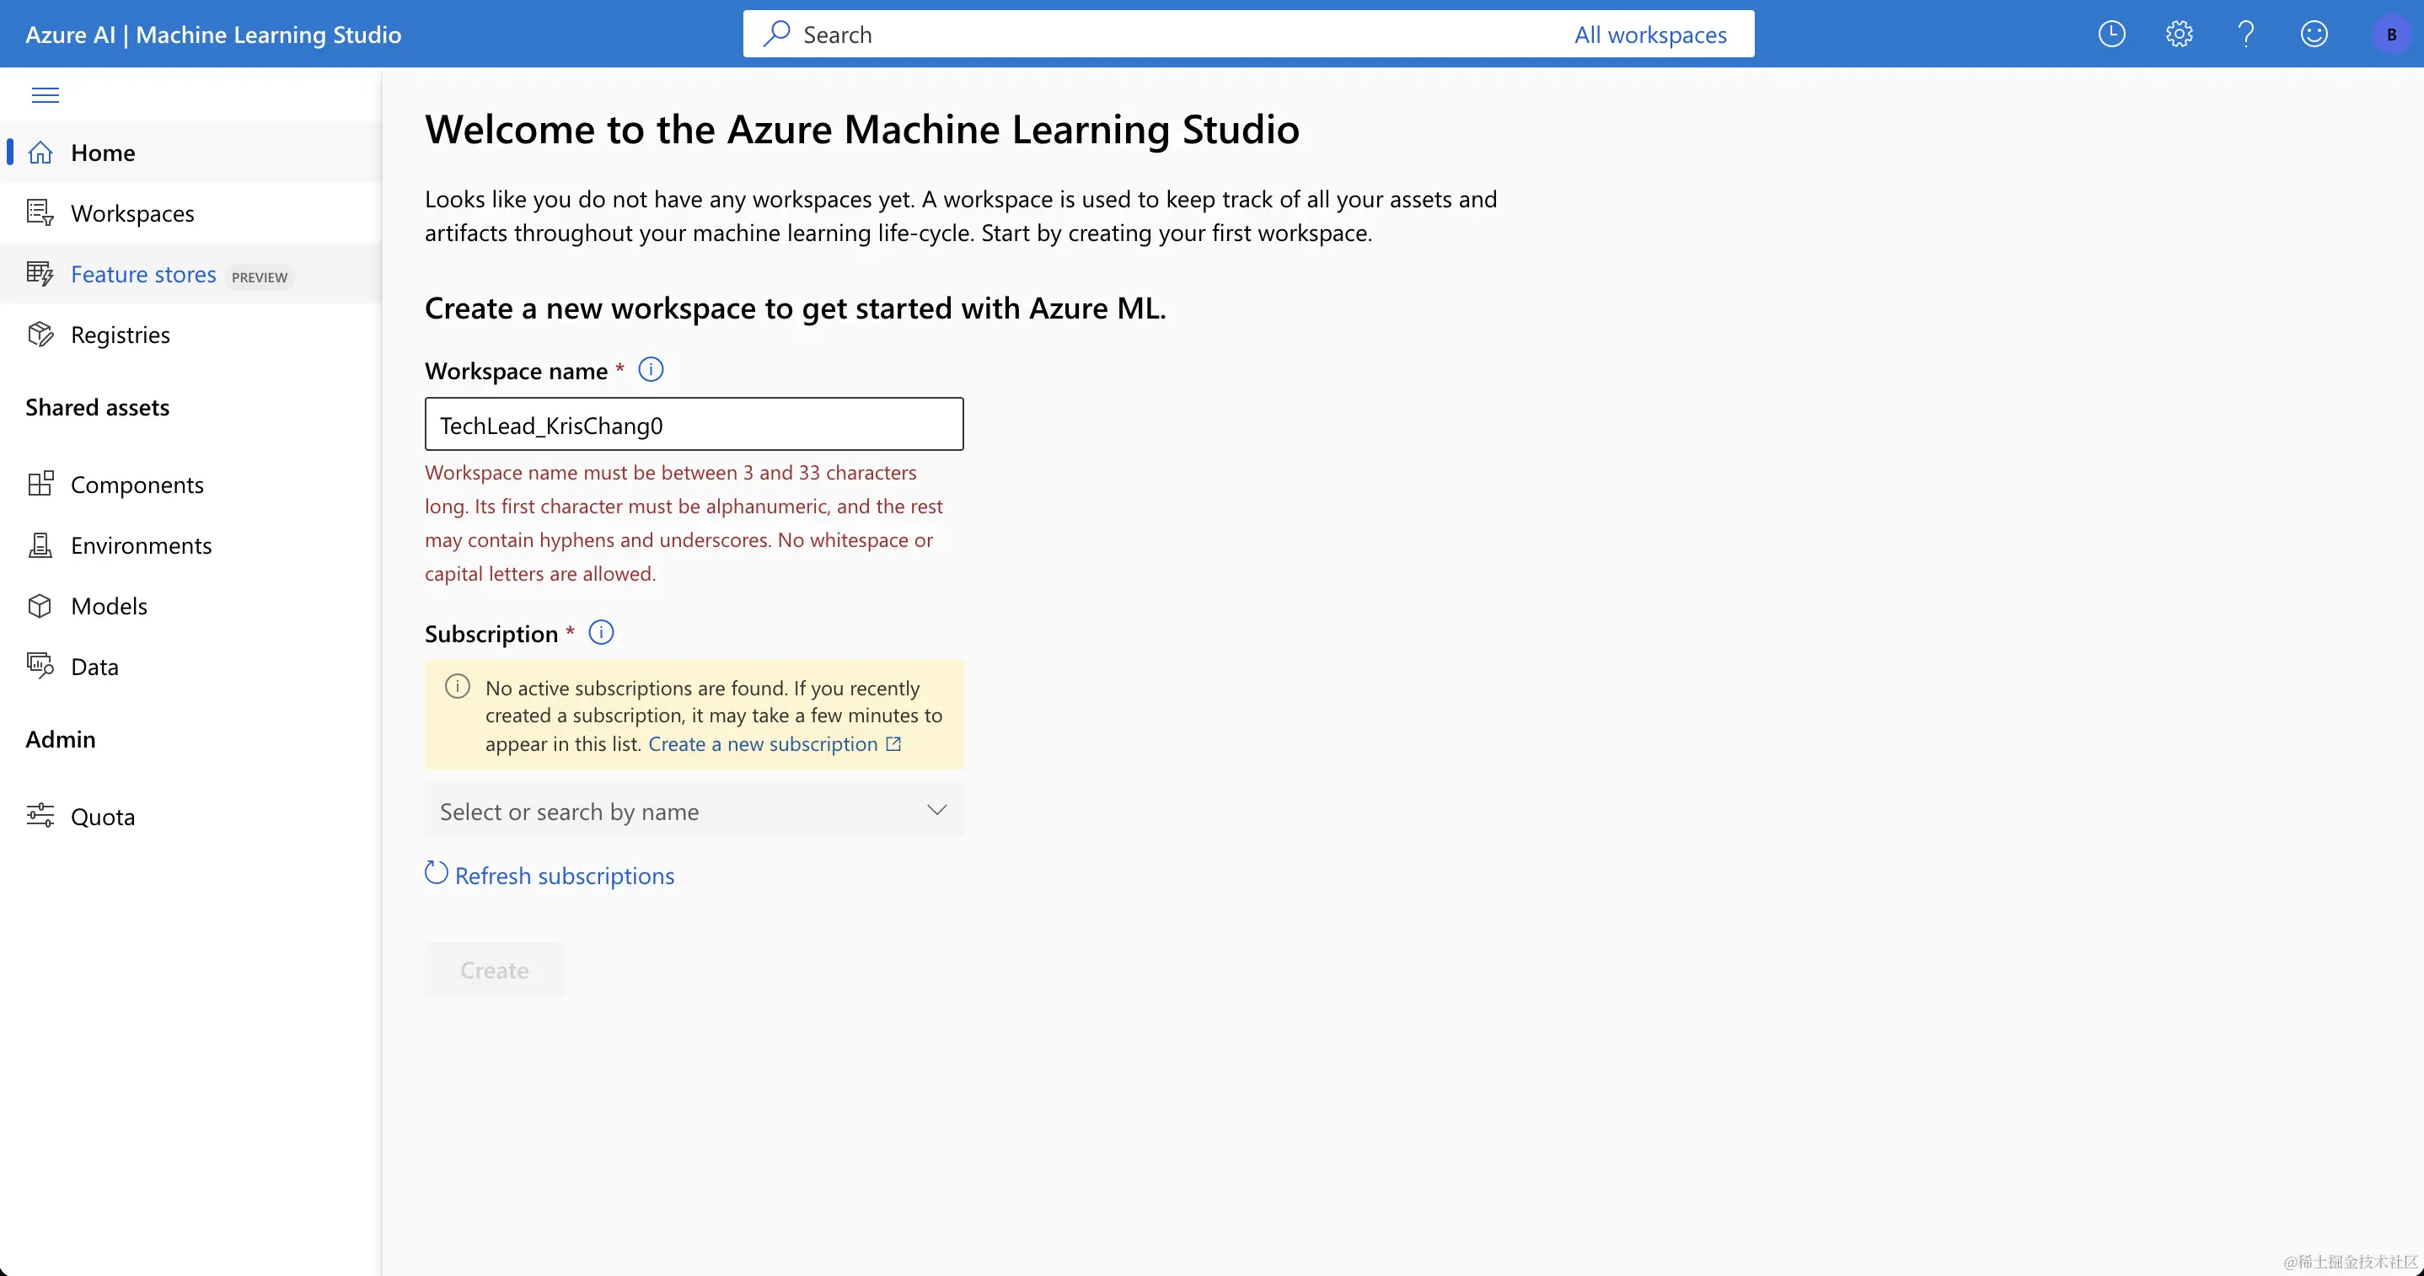Navigate to Registries
This screenshot has height=1276, width=2424.
pos(120,335)
